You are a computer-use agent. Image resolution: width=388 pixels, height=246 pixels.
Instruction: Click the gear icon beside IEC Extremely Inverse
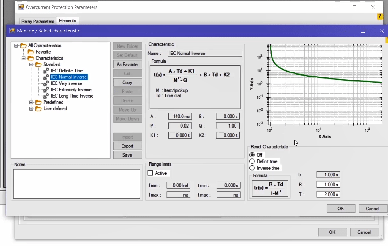[x=46, y=90]
